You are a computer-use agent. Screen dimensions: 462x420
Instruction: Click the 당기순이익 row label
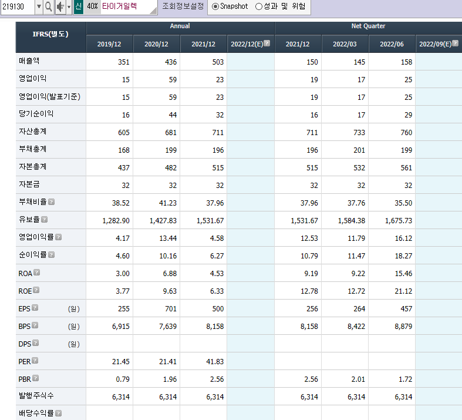(x=36, y=114)
